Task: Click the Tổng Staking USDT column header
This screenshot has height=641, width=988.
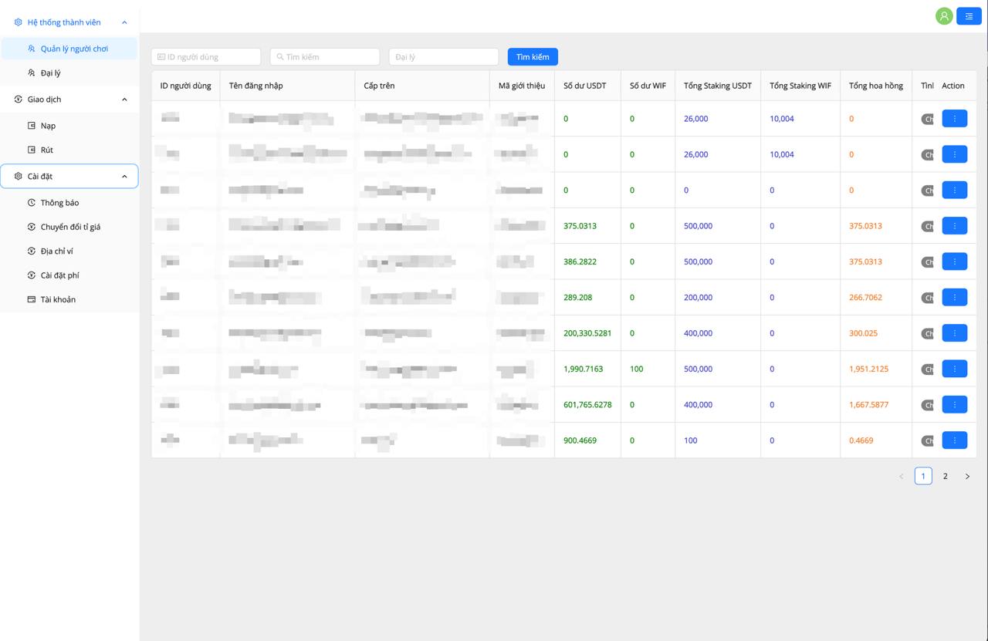Action: click(718, 86)
